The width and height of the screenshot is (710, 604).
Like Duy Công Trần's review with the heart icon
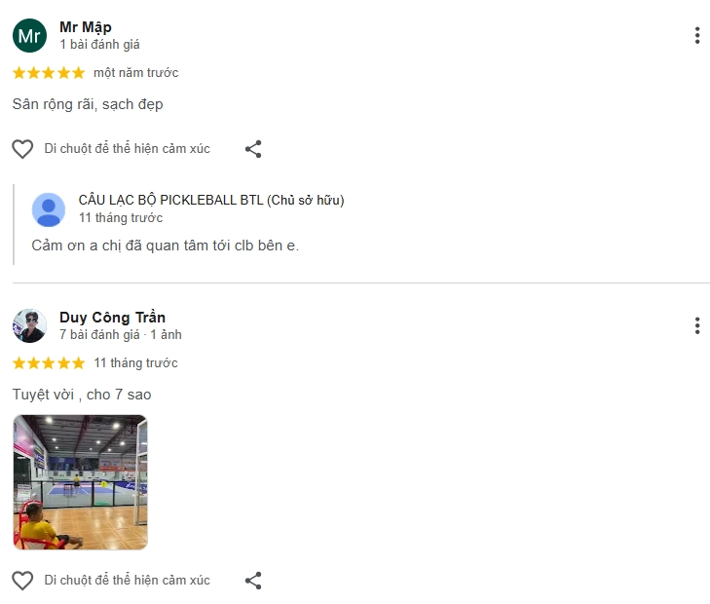pos(22,580)
